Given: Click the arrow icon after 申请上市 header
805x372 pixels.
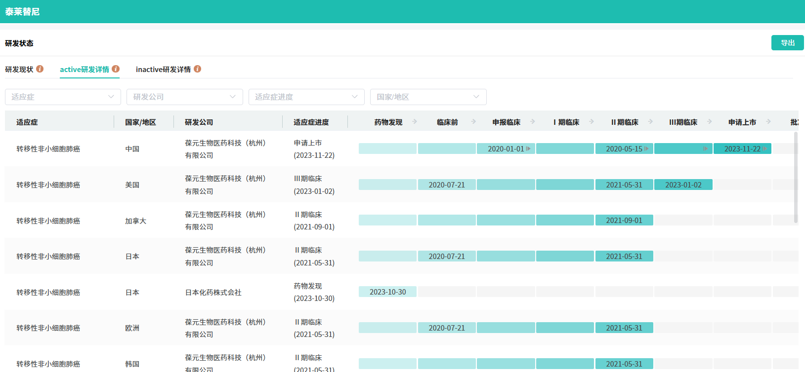Looking at the screenshot, I should pyautogui.click(x=768, y=121).
